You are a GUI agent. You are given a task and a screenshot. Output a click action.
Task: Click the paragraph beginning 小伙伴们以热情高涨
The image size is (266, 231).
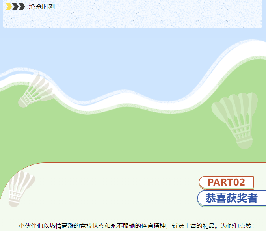[136, 226]
